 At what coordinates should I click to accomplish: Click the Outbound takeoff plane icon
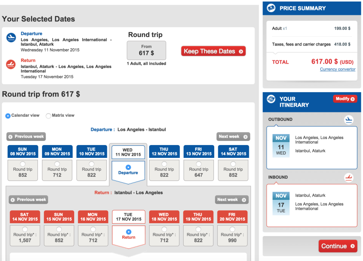pyautogui.click(x=348, y=120)
